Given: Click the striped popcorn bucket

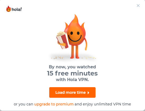Looking at the screenshot, I should coord(63,41).
